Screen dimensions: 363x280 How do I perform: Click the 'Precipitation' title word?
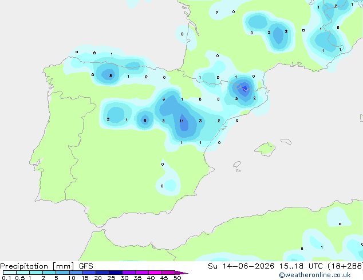[x=24, y=266]
